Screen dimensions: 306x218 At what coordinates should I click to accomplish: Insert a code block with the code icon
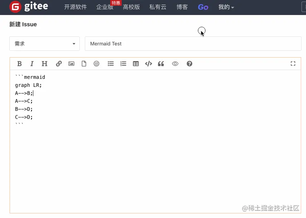coord(149,64)
